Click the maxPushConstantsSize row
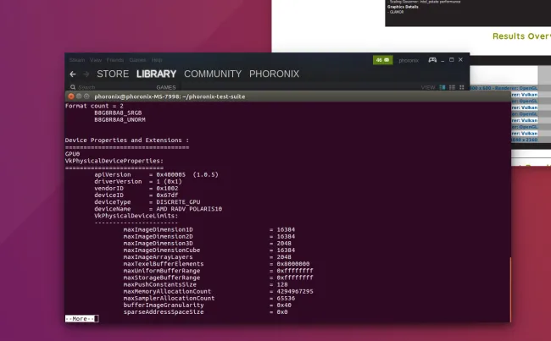This screenshot has height=341, width=551. pyautogui.click(x=206, y=284)
